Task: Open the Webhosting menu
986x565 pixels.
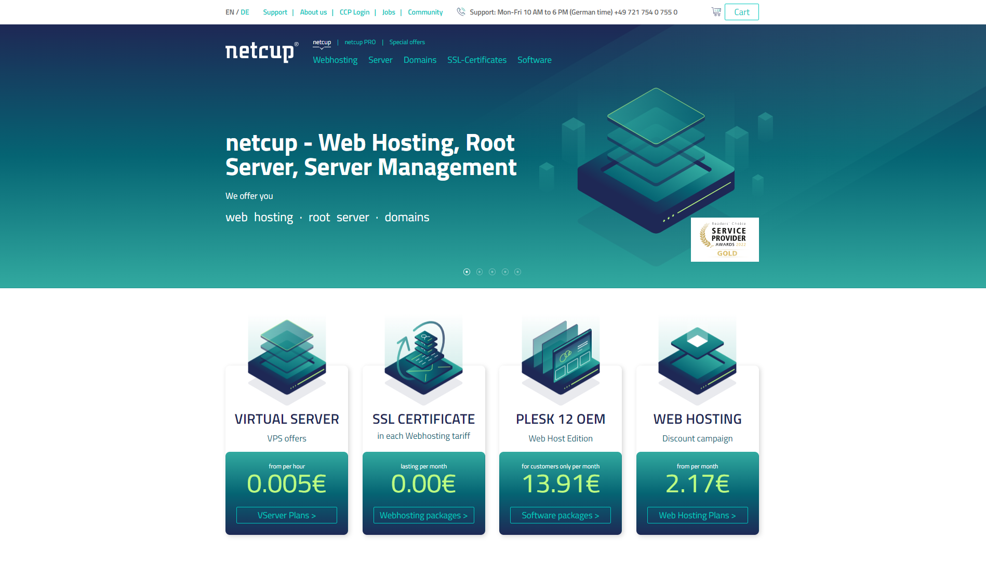Action: point(335,60)
